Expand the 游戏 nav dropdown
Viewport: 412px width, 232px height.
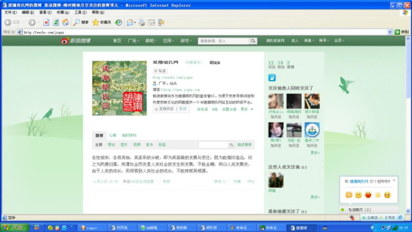[x=191, y=41]
